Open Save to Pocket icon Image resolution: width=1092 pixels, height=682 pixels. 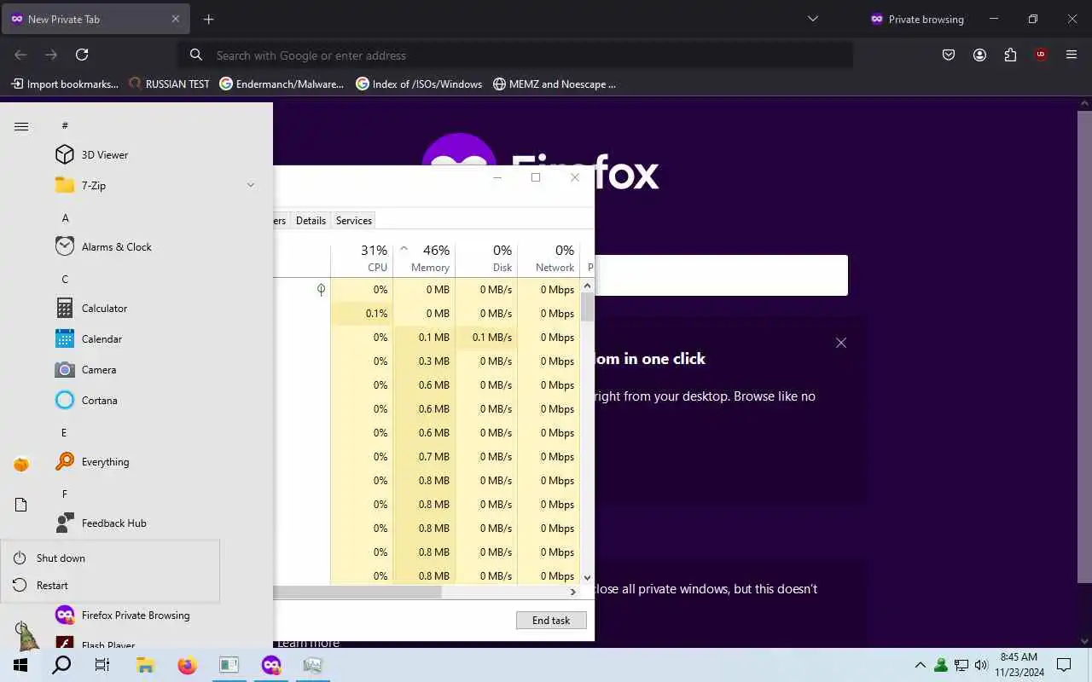(x=949, y=55)
